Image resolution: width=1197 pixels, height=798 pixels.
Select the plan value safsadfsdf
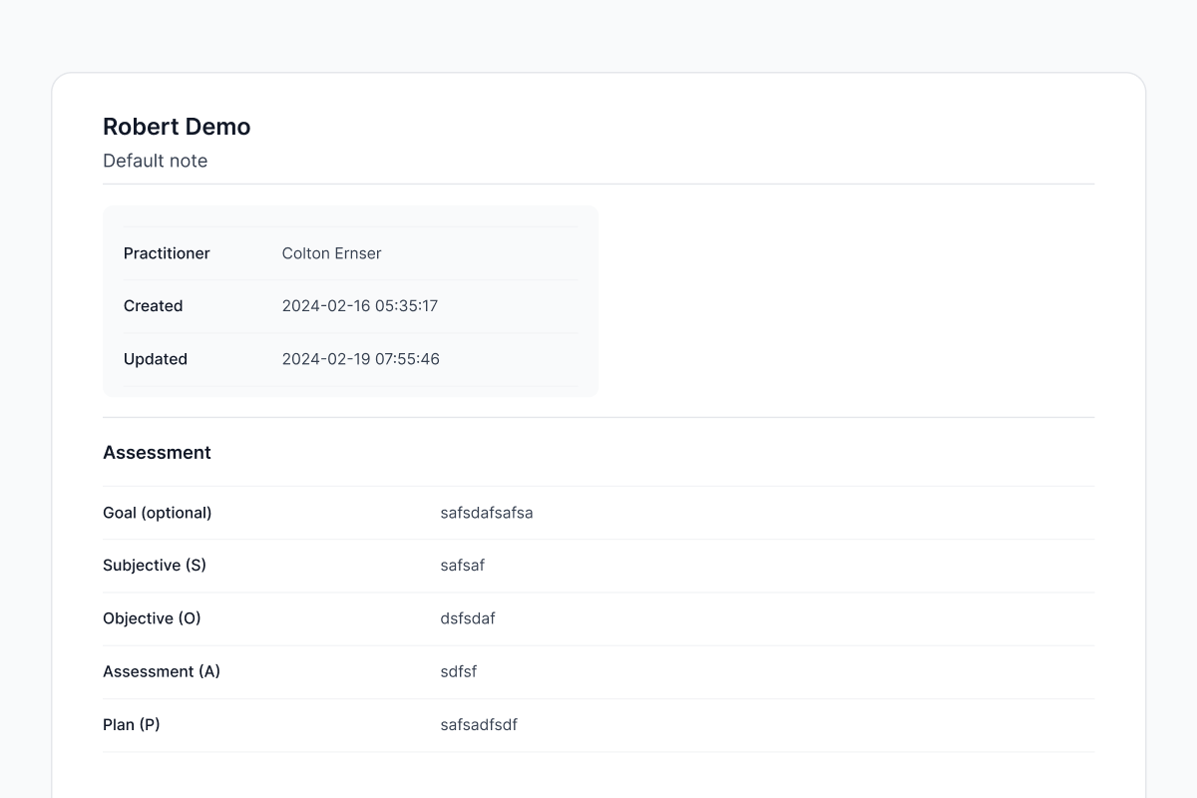click(478, 724)
